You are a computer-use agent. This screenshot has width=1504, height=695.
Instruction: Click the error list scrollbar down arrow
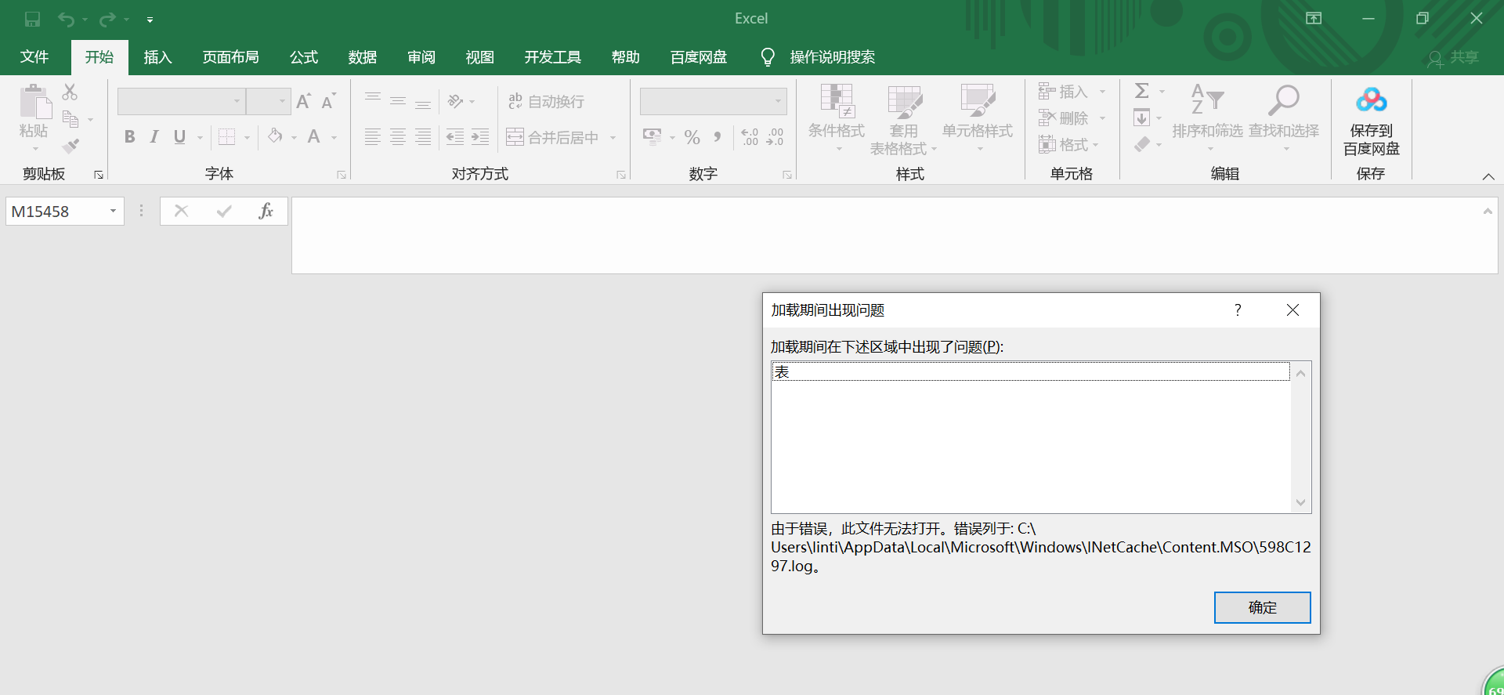pyautogui.click(x=1300, y=503)
